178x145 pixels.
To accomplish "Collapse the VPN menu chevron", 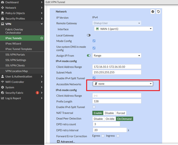I will tap(42, 24).
